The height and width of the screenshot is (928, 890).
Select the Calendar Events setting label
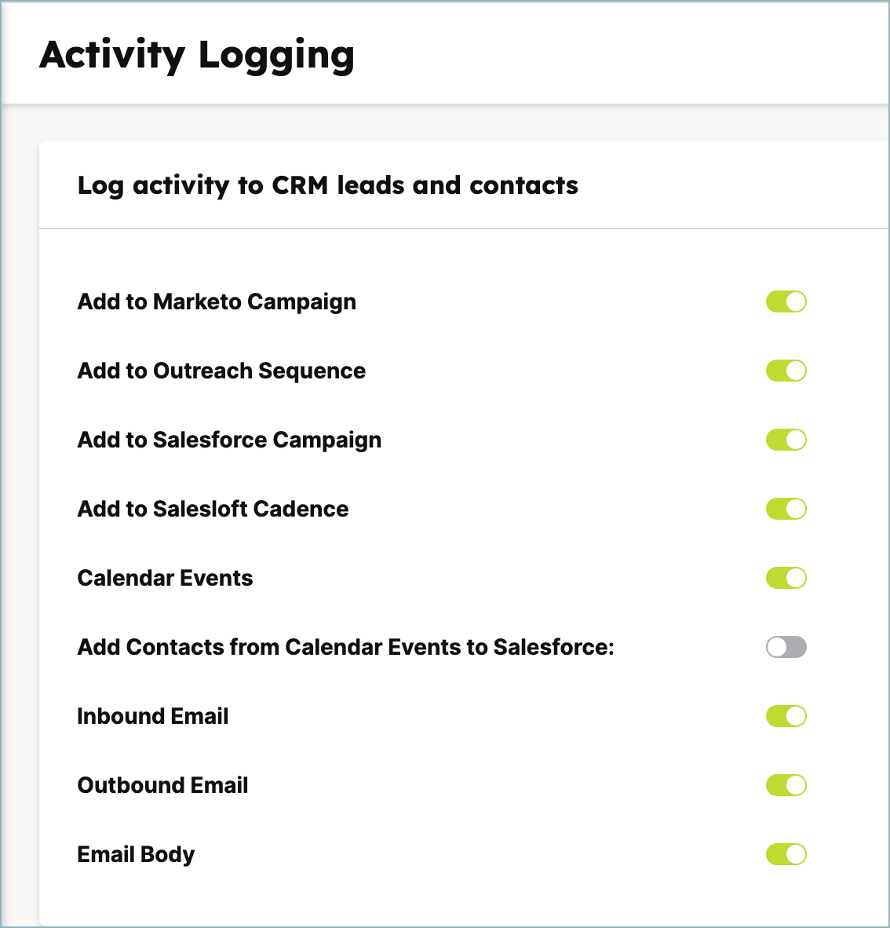[165, 578]
